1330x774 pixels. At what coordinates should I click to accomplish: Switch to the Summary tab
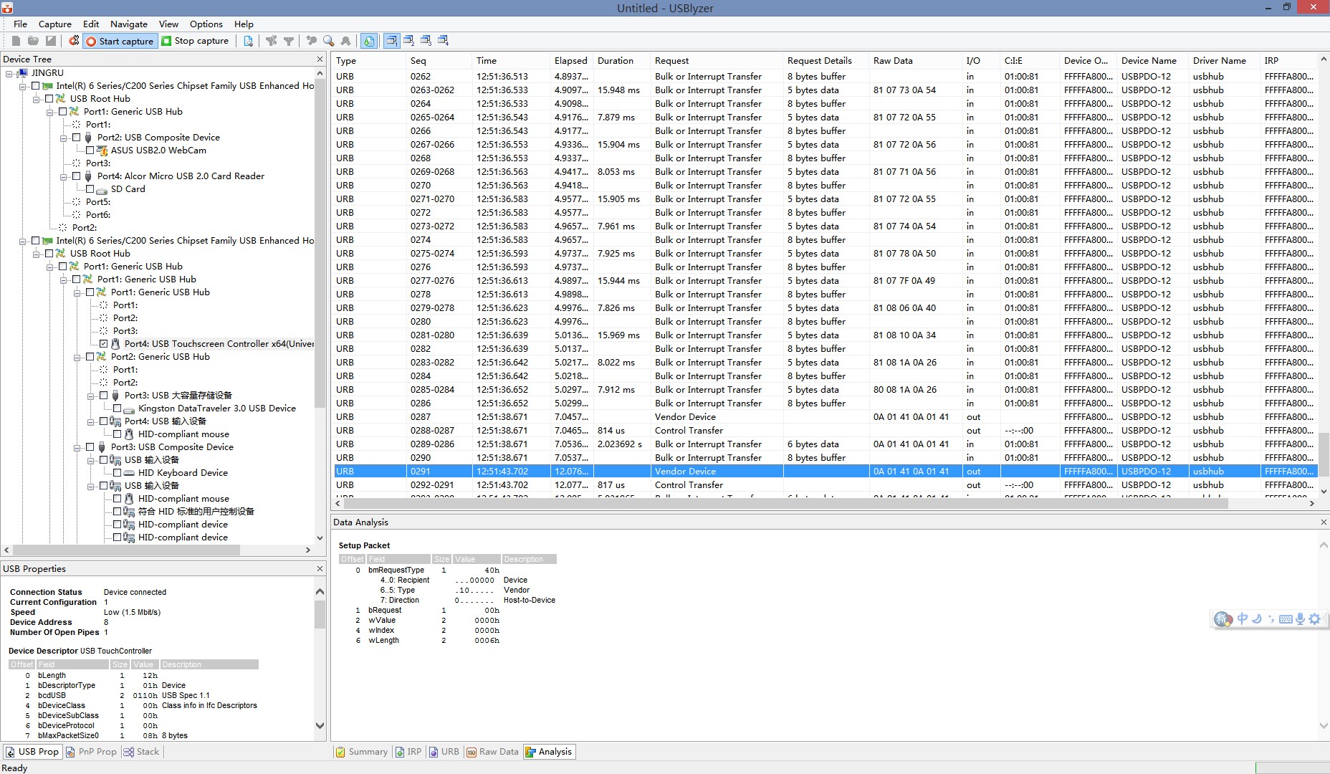click(x=362, y=752)
